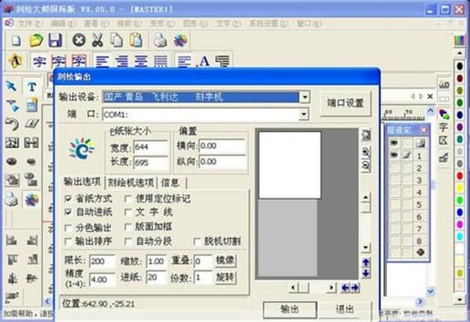Click the first plain 字 character icon
470x322 pixels.
pyautogui.click(x=39, y=61)
